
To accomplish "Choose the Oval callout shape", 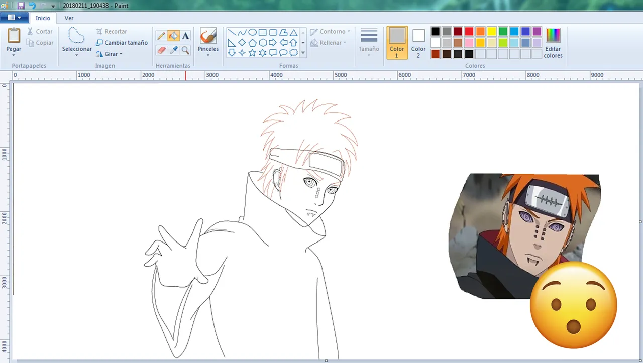I will point(283,52).
